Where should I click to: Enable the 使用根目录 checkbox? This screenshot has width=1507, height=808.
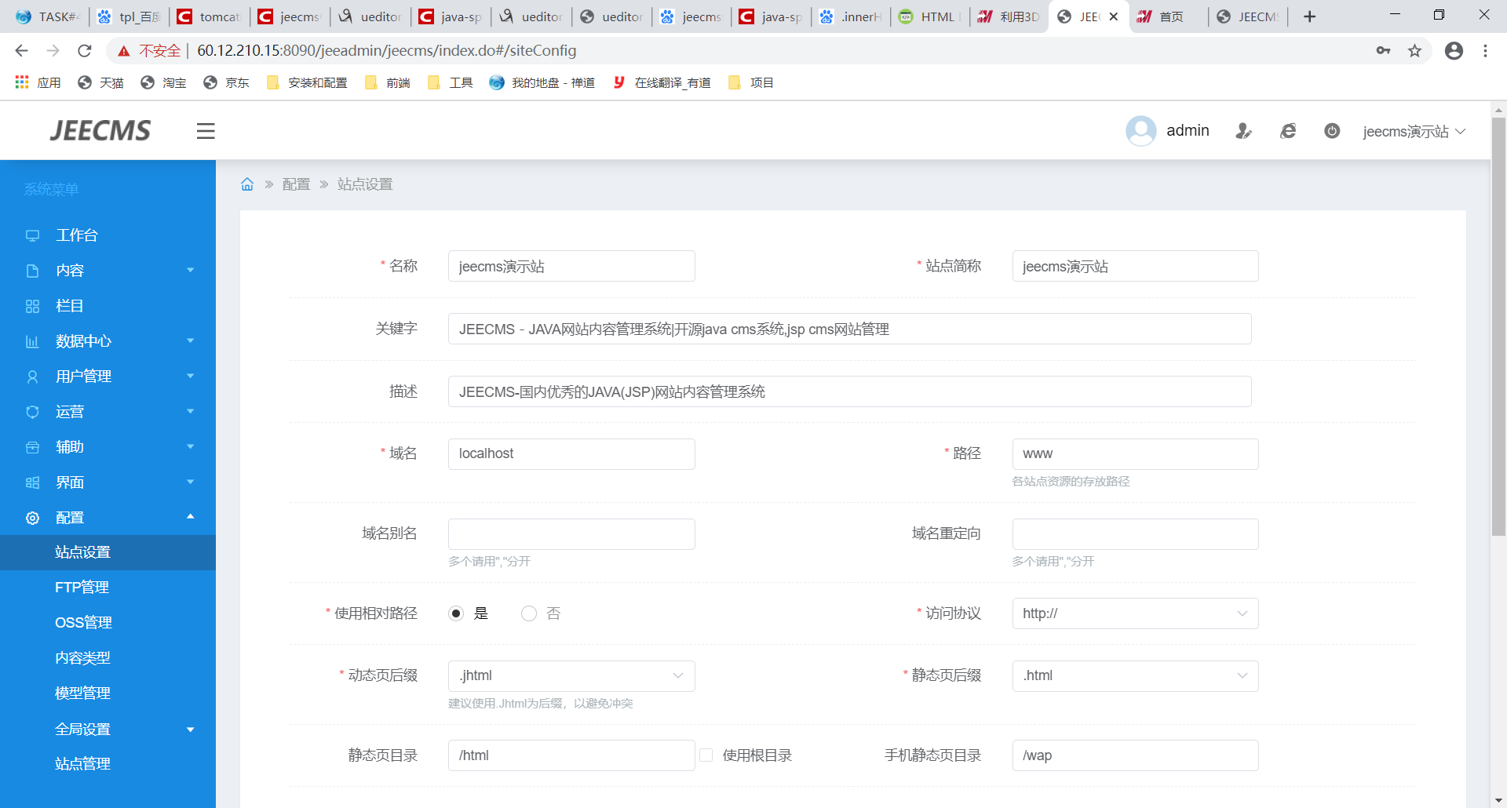point(706,755)
